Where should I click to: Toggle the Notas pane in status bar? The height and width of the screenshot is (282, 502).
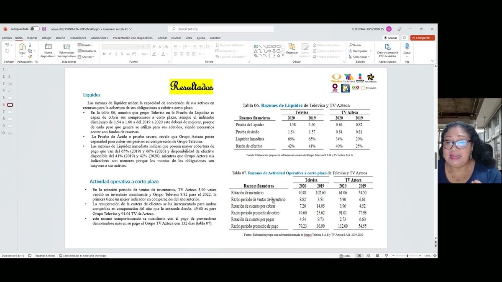(345, 256)
